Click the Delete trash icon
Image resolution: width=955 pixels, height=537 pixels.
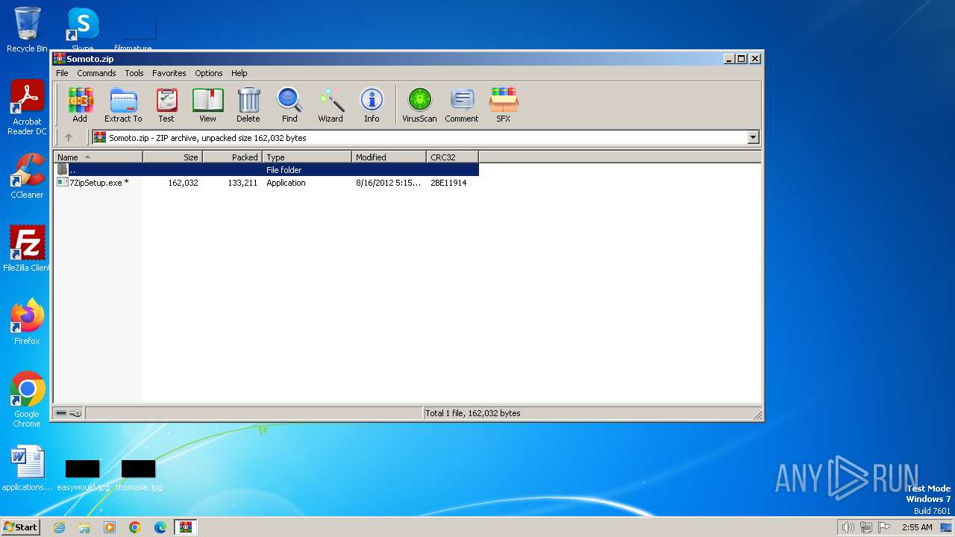(248, 104)
